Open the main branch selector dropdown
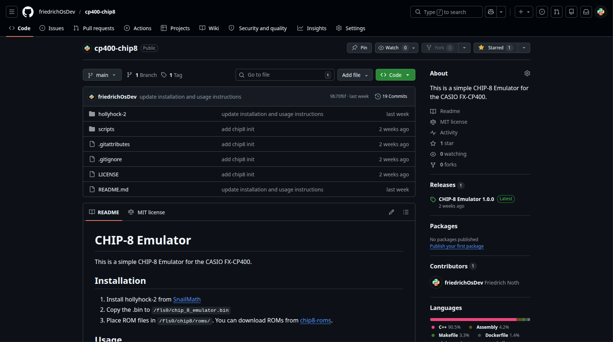This screenshot has height=342, width=613. [102, 75]
